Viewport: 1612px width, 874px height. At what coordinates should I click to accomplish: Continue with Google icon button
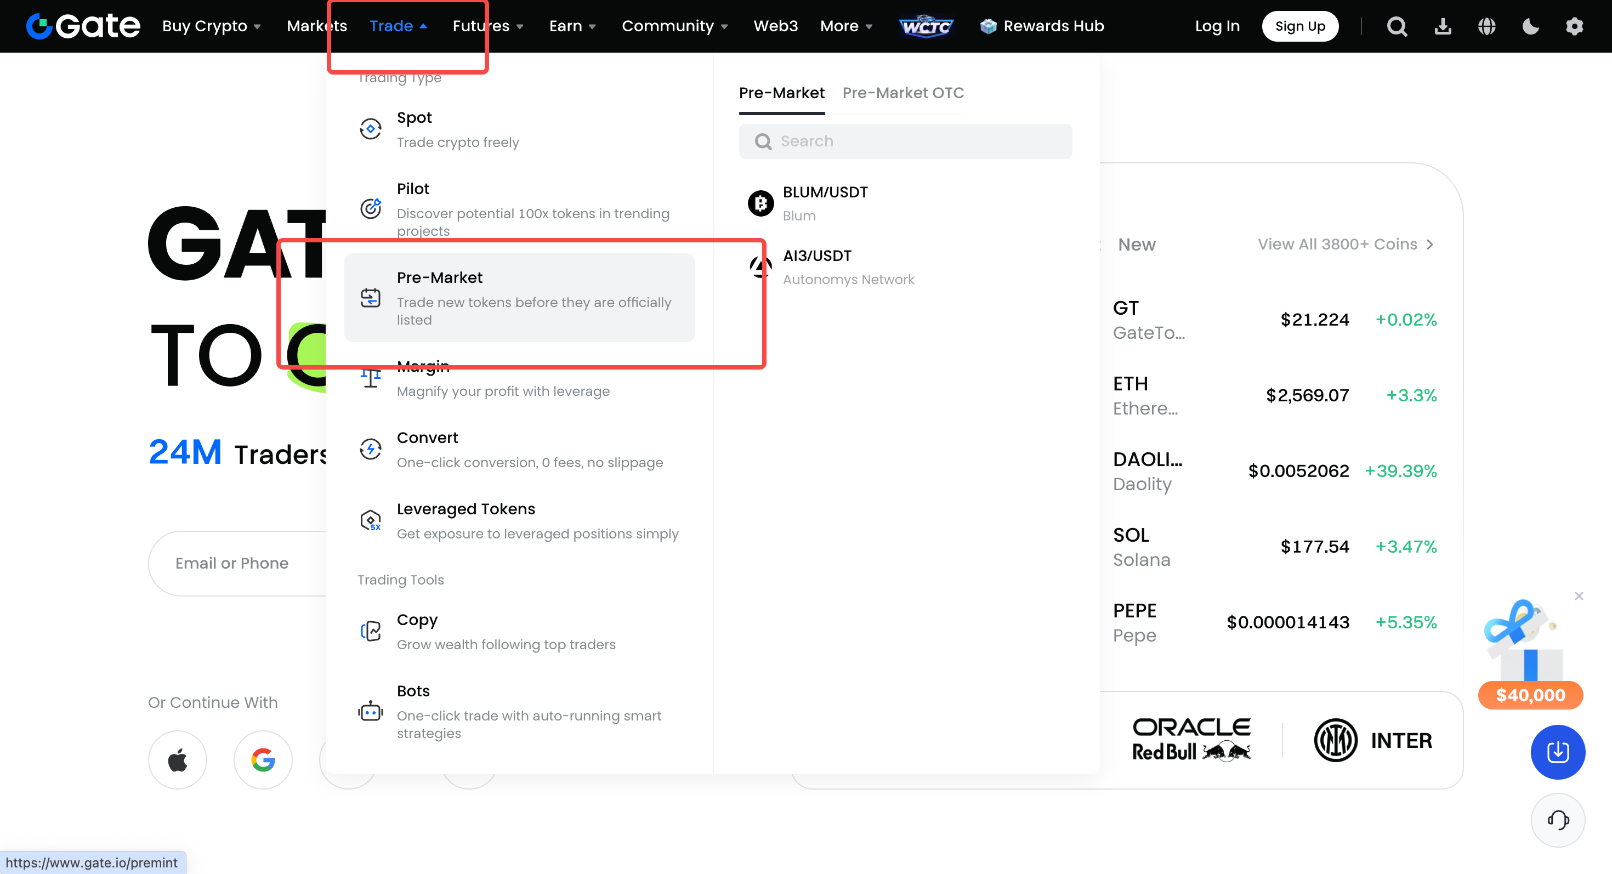[263, 760]
